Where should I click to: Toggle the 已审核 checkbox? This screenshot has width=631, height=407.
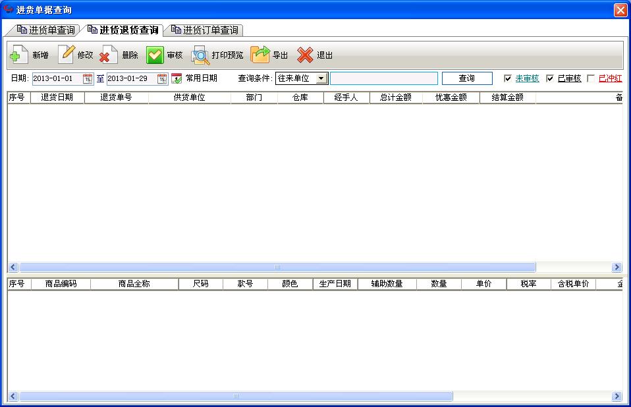(550, 78)
